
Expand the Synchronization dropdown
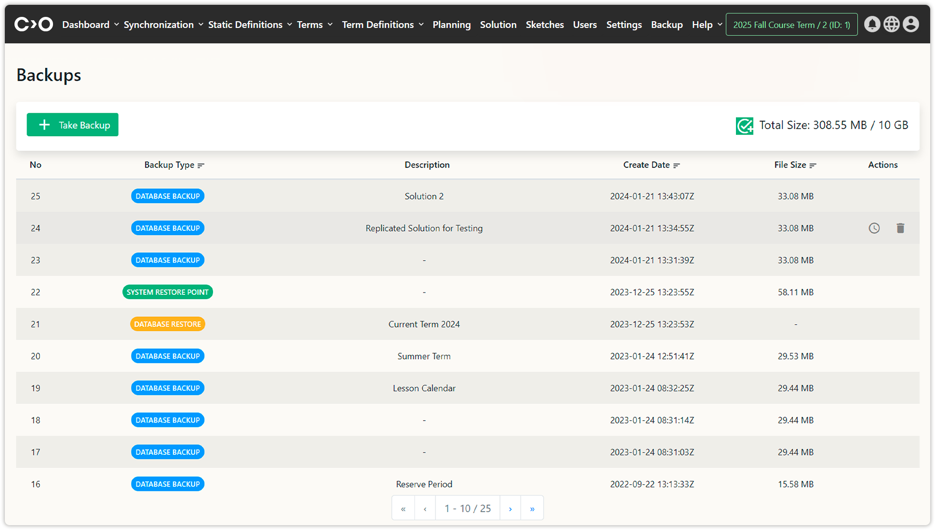click(163, 25)
